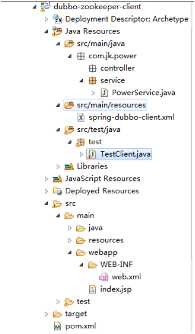
Task: Click the service package icon
Action: 92,80
